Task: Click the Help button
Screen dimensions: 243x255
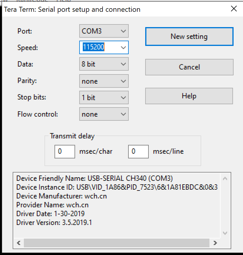Action: pos(189,96)
